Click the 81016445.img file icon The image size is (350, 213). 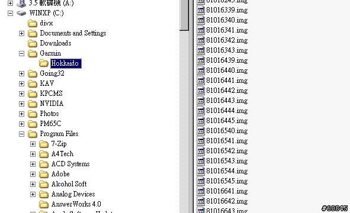tap(201, 121)
